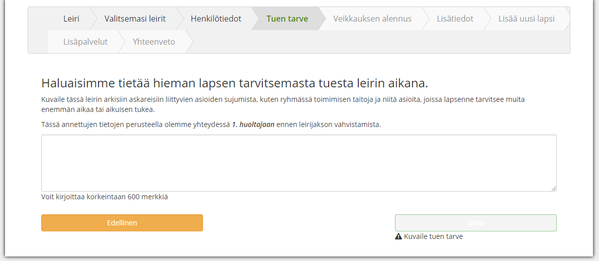Click the Haluaisimme tietää heading
Viewport: 599px width, 261px height.
235,83
